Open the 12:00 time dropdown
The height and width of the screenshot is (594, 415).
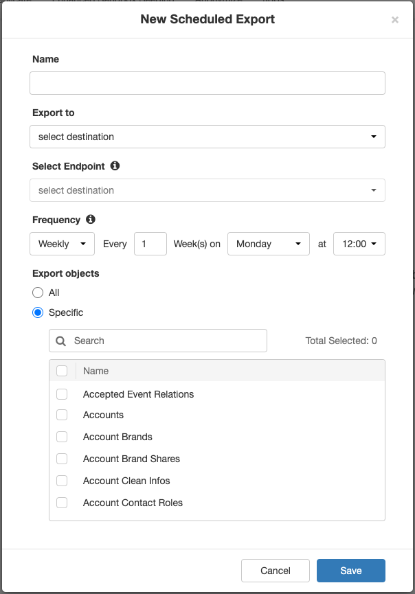[359, 244]
